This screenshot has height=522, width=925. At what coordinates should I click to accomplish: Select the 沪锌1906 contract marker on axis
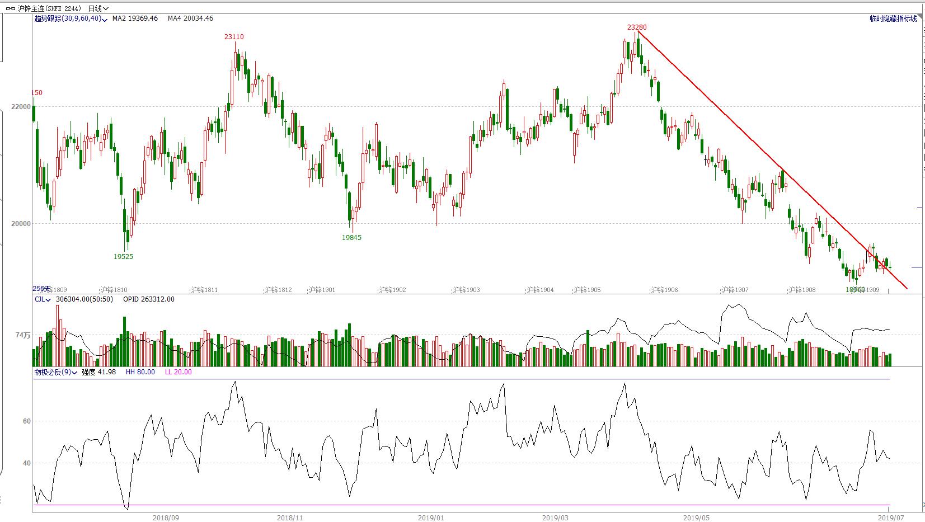coord(664,290)
